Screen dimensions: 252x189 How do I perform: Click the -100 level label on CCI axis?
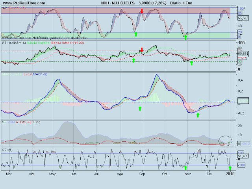pos(241,165)
